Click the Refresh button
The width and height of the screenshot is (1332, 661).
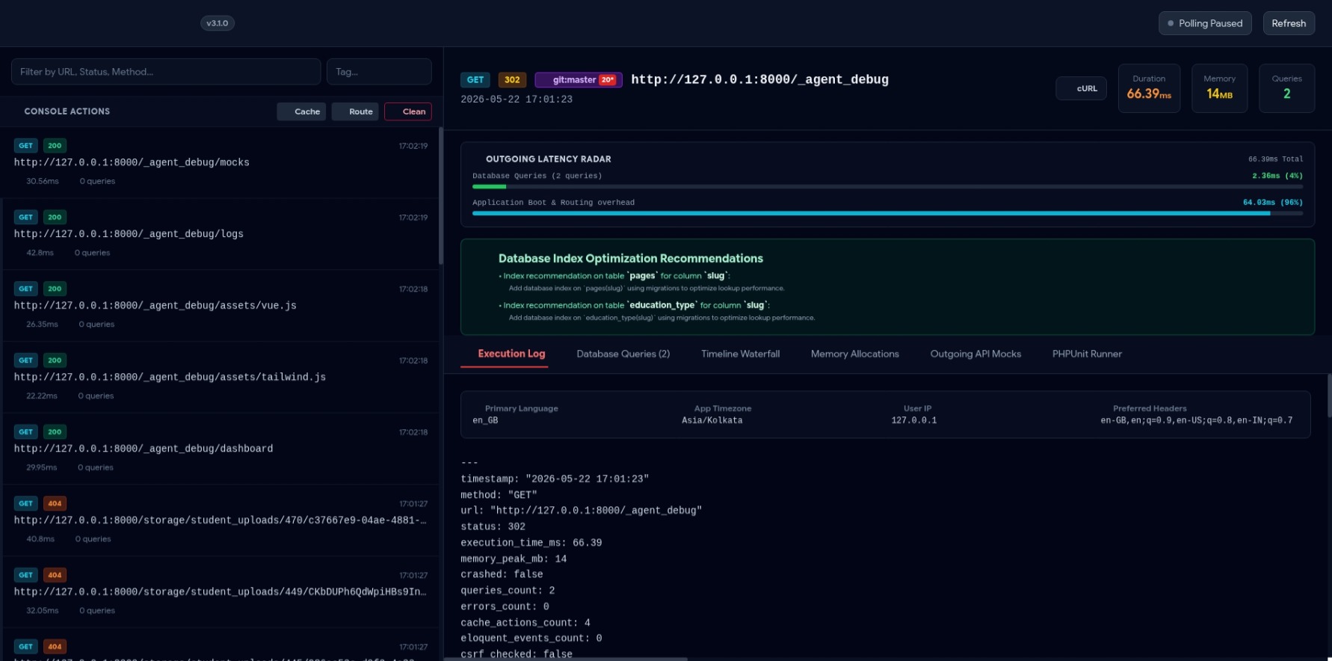(x=1289, y=23)
